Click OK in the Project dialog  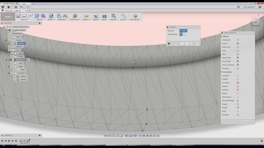184,44
